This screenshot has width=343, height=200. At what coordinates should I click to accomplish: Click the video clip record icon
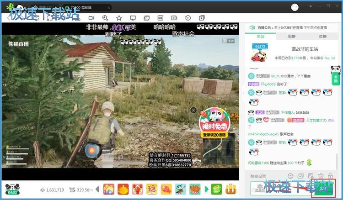[174, 18]
